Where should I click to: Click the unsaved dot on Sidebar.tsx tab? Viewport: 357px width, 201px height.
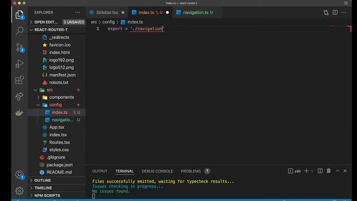pos(123,12)
